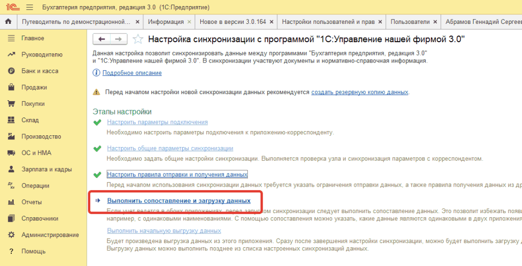
Task: Open the Покупки section
Action: (x=33, y=104)
